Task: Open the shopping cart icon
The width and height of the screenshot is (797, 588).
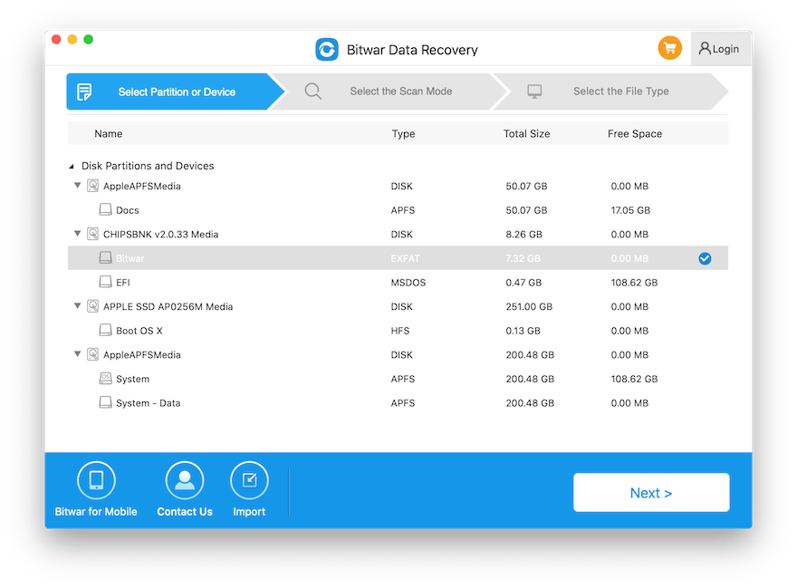Action: [670, 49]
